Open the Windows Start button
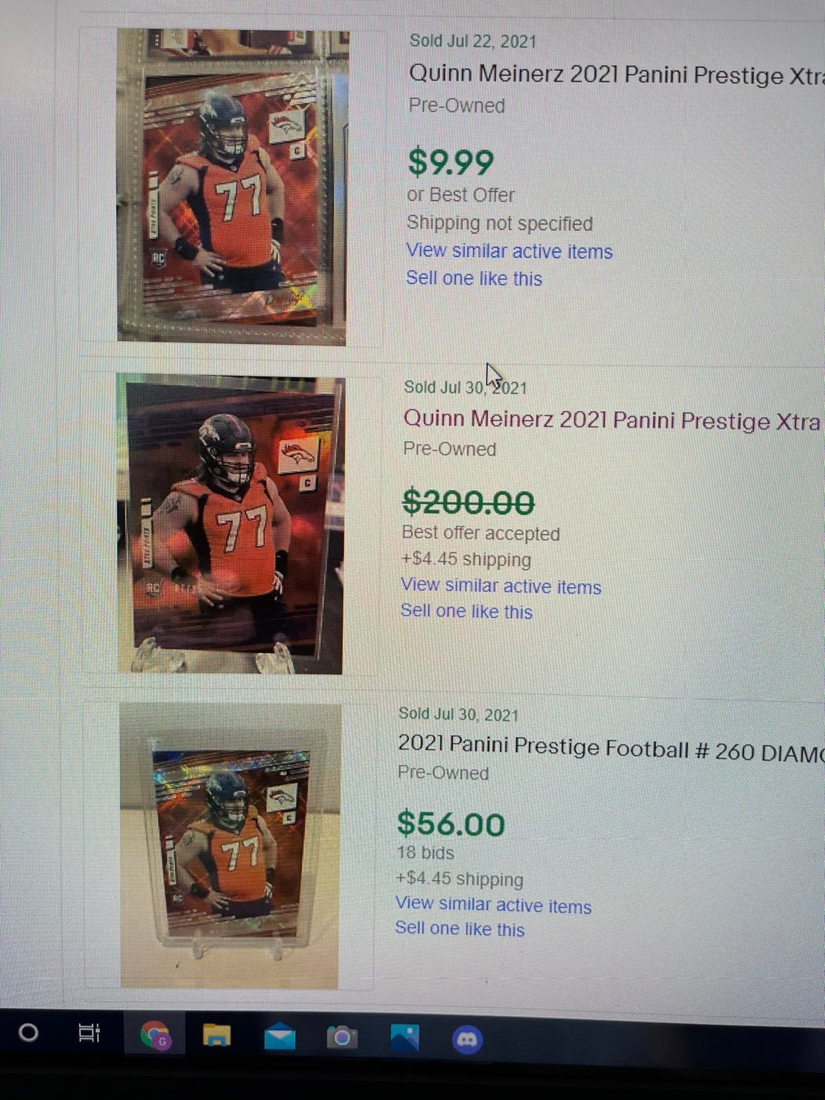Image resolution: width=825 pixels, height=1100 pixels. coord(28,1033)
